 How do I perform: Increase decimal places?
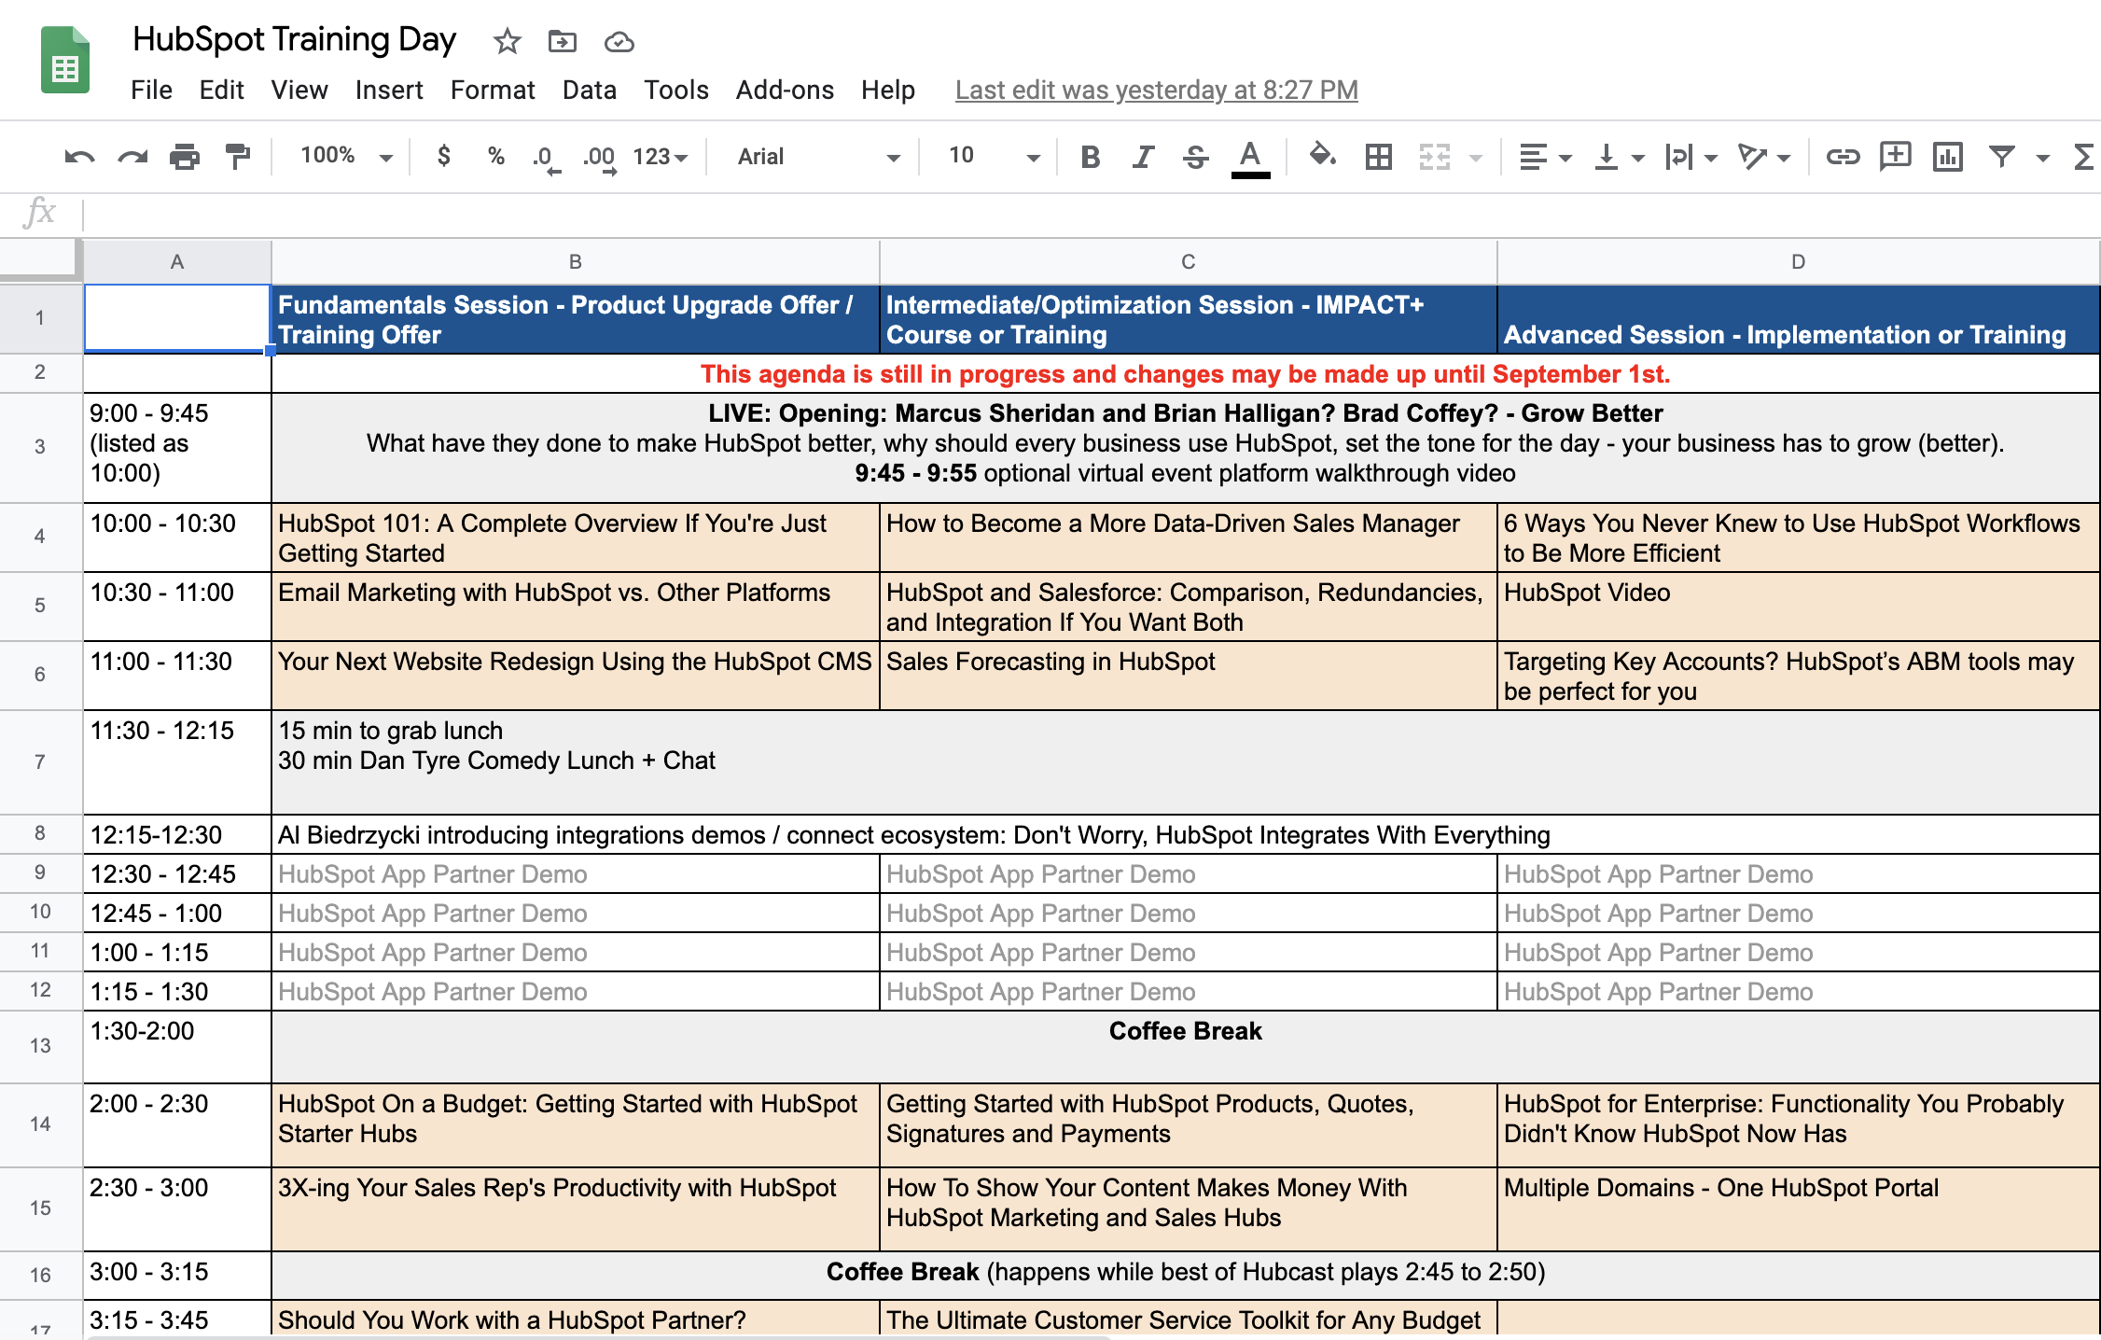point(600,158)
